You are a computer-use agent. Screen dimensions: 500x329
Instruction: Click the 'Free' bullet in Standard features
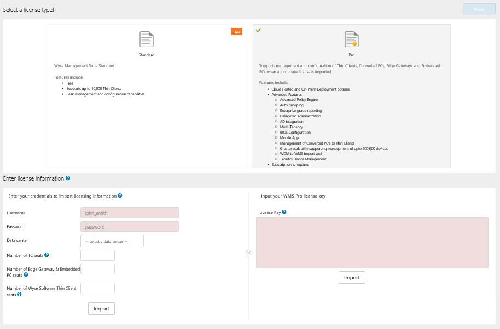(x=70, y=83)
